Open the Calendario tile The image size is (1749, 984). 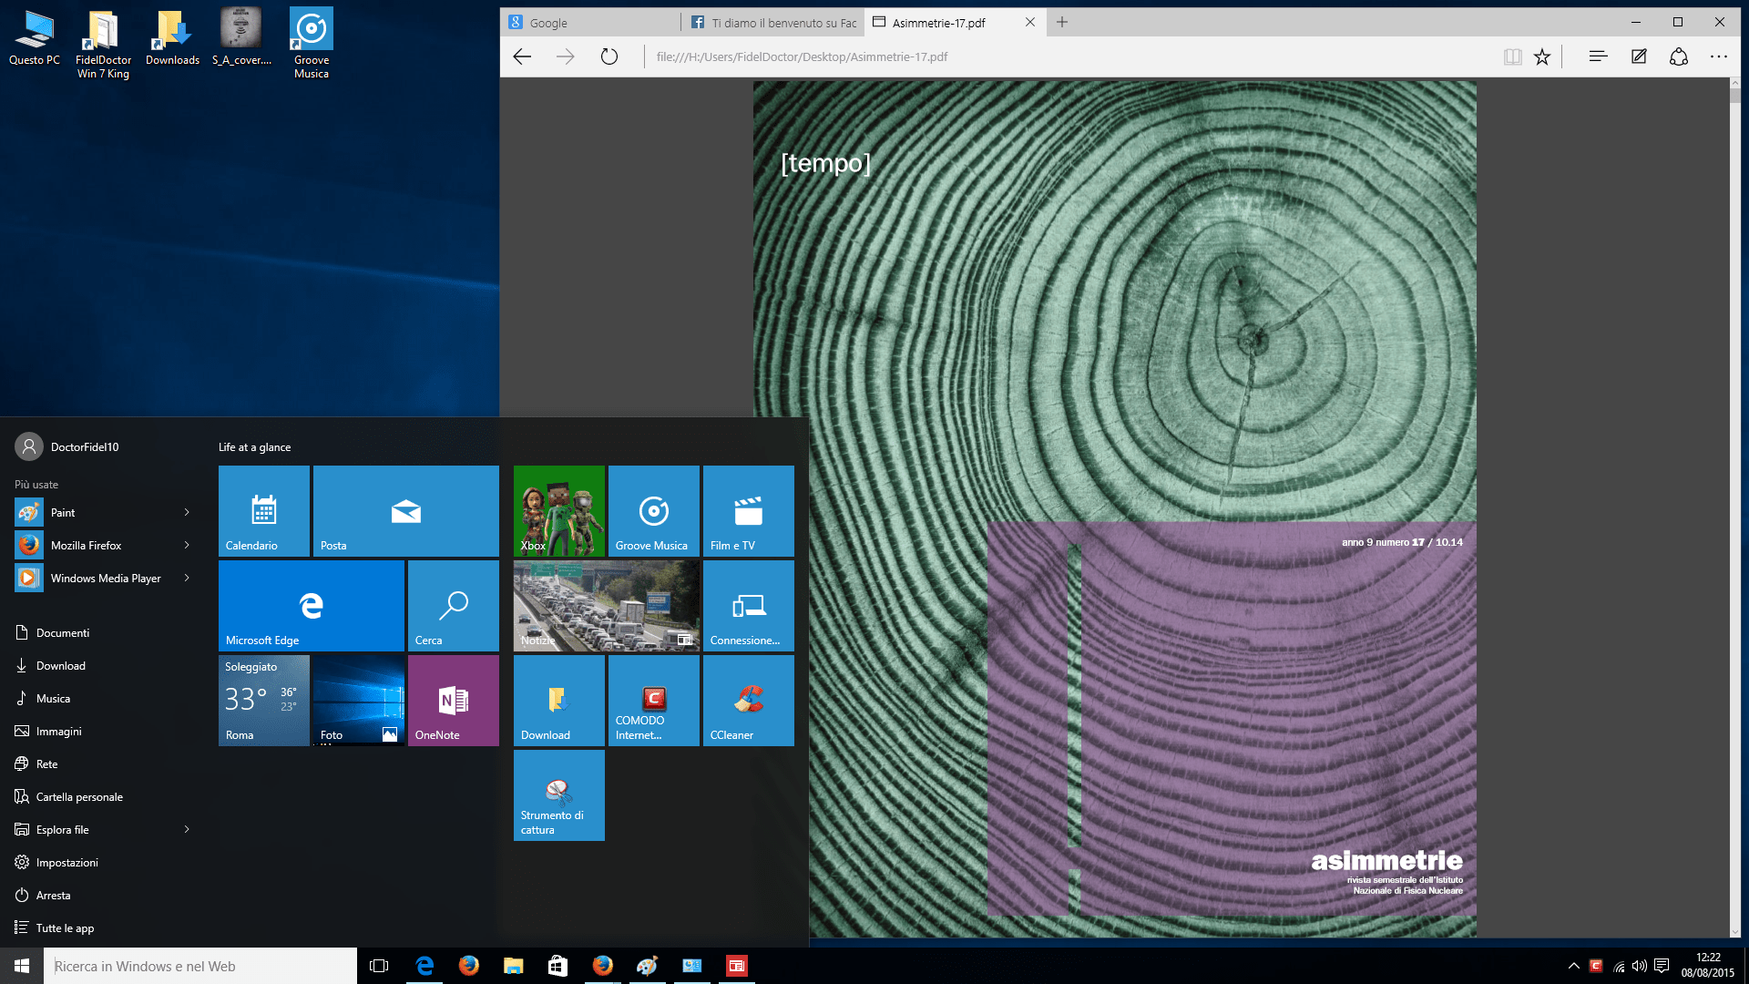pyautogui.click(x=264, y=511)
